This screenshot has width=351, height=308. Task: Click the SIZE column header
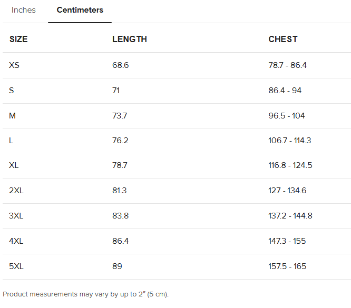[18, 39]
